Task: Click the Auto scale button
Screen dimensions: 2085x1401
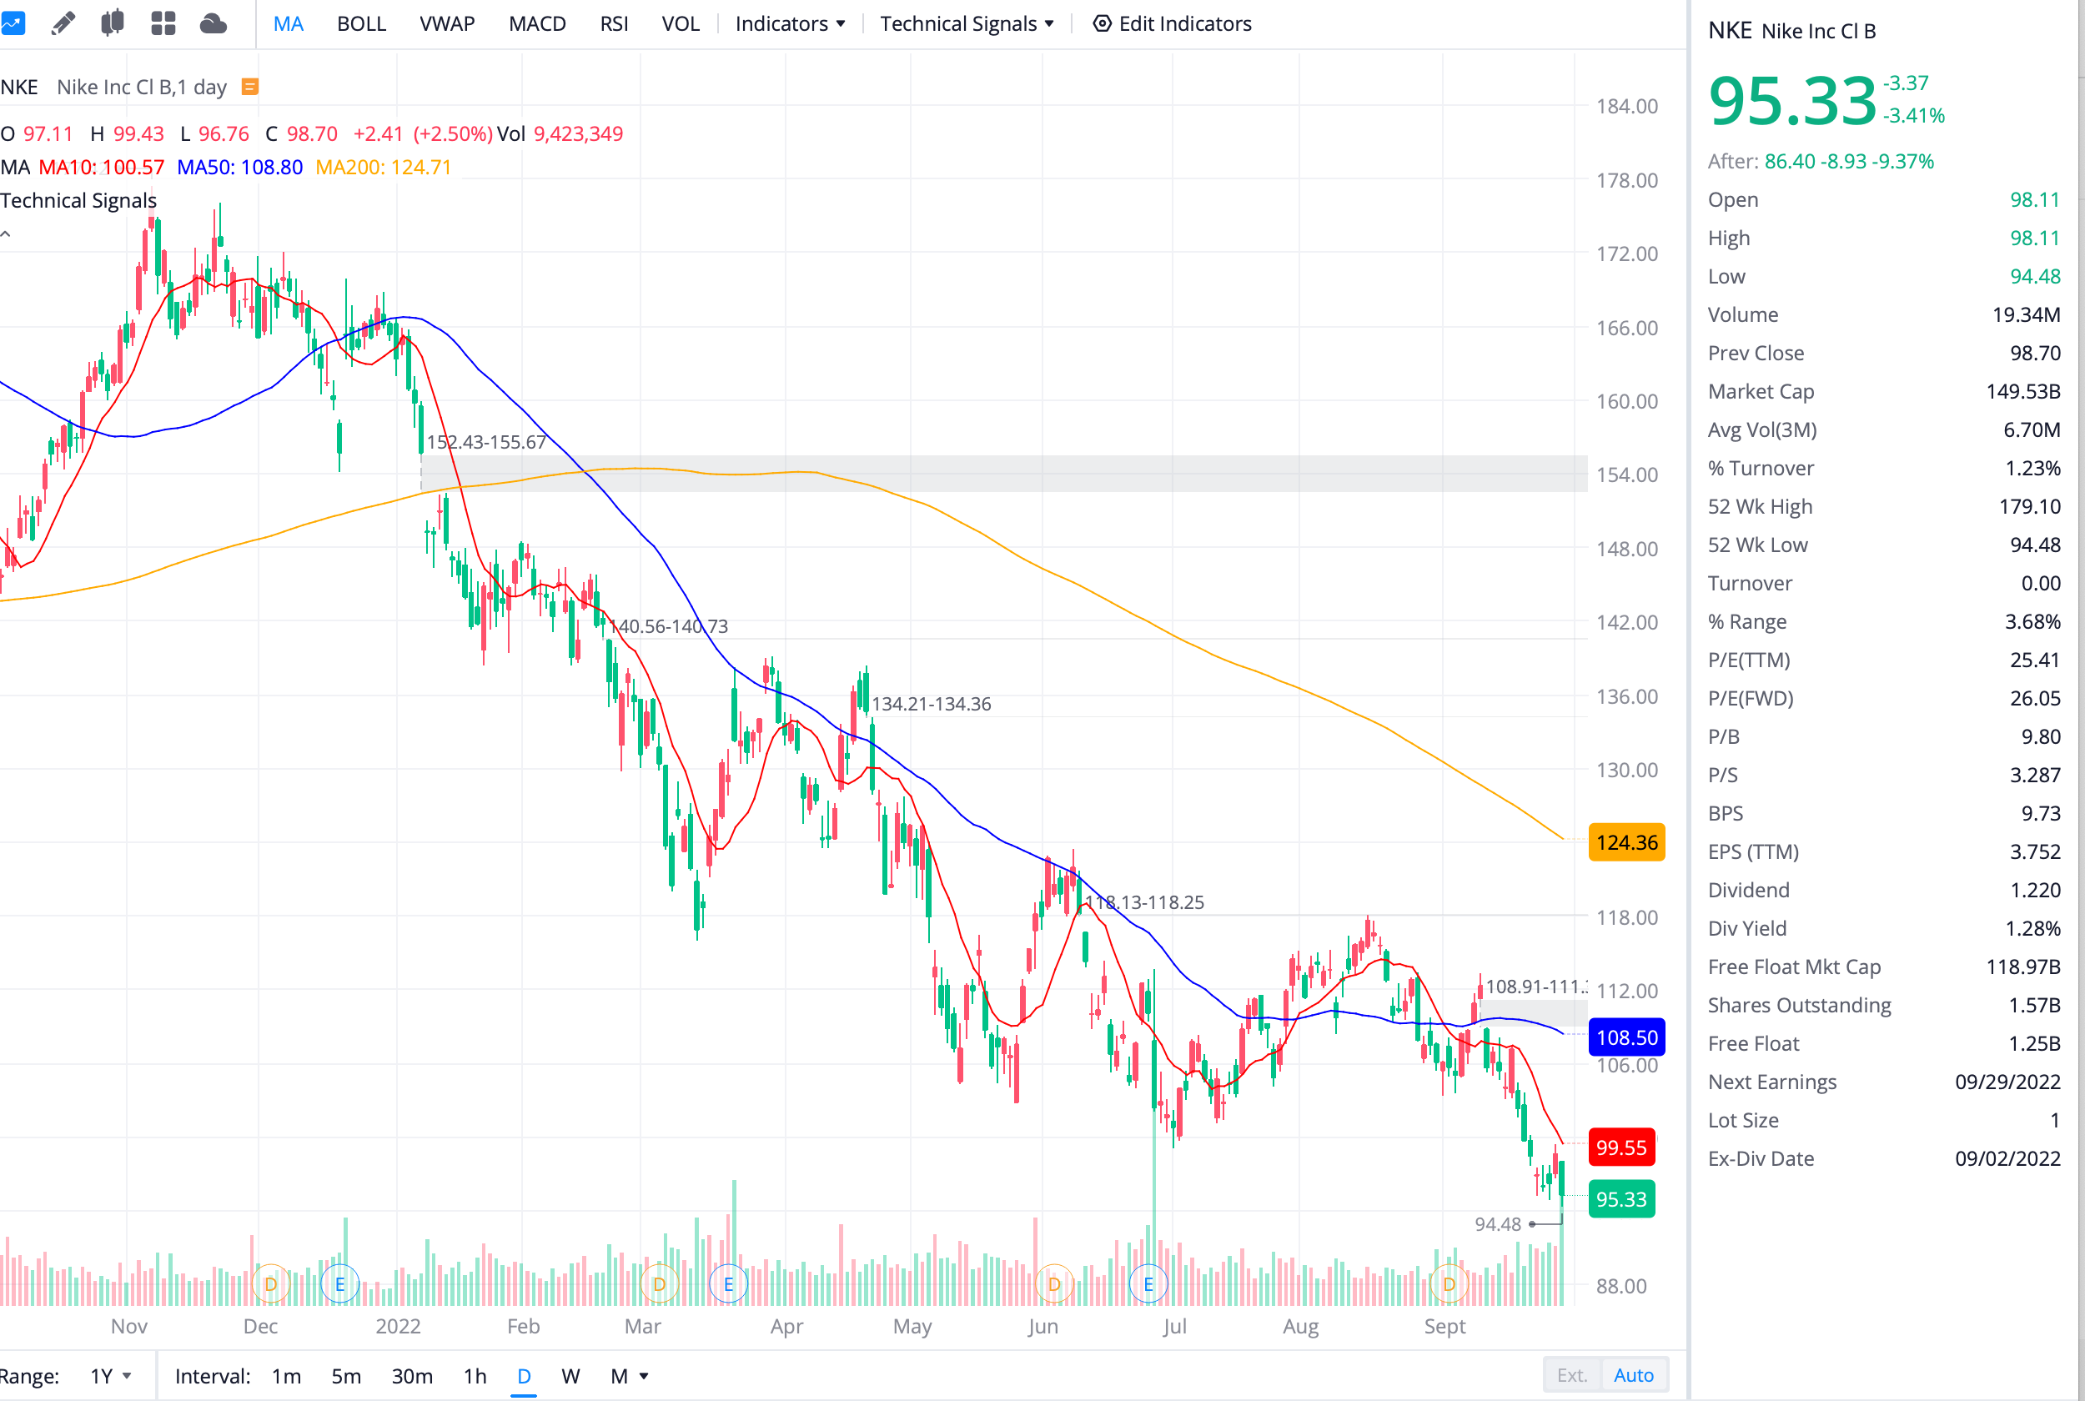Action: click(1633, 1375)
